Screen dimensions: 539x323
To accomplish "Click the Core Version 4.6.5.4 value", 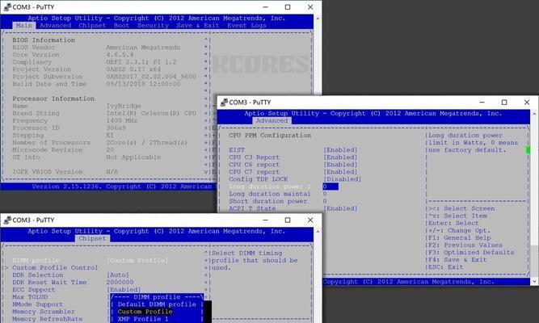I will (x=120, y=55).
